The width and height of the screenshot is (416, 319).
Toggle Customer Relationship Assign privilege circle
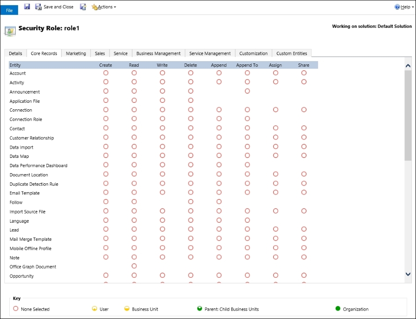tap(275, 137)
